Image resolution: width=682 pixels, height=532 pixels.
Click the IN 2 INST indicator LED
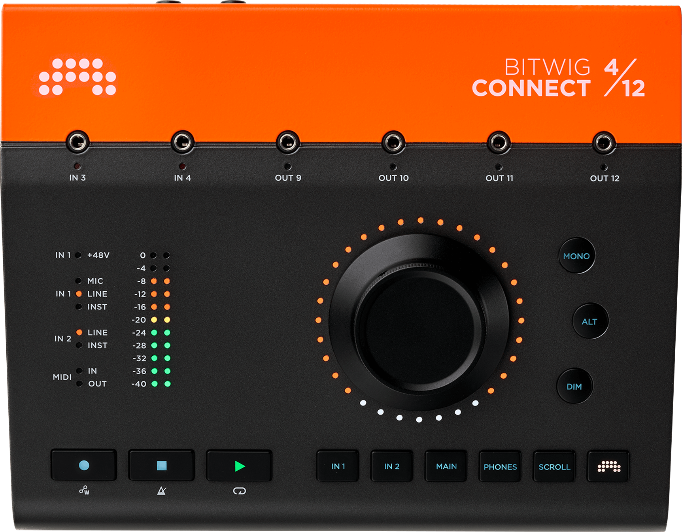click(79, 345)
